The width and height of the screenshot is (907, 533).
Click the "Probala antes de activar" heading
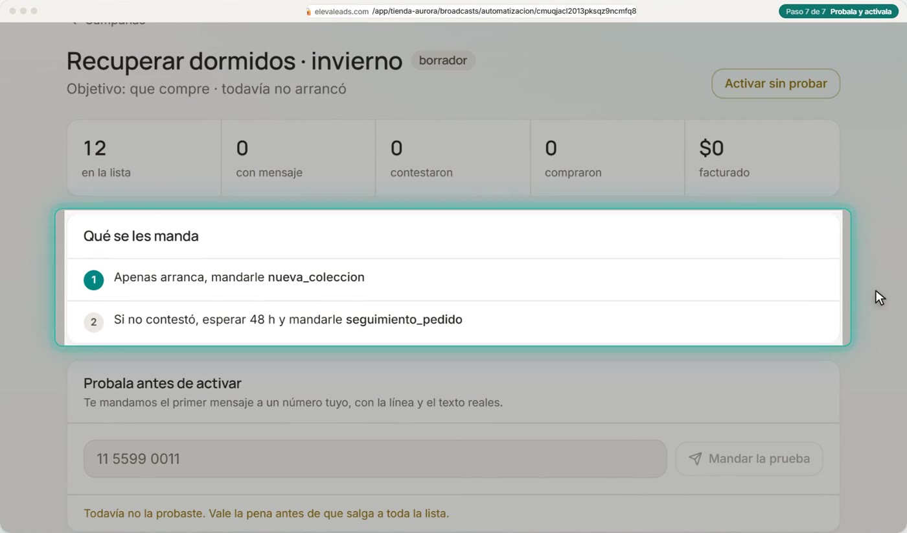[x=163, y=383]
